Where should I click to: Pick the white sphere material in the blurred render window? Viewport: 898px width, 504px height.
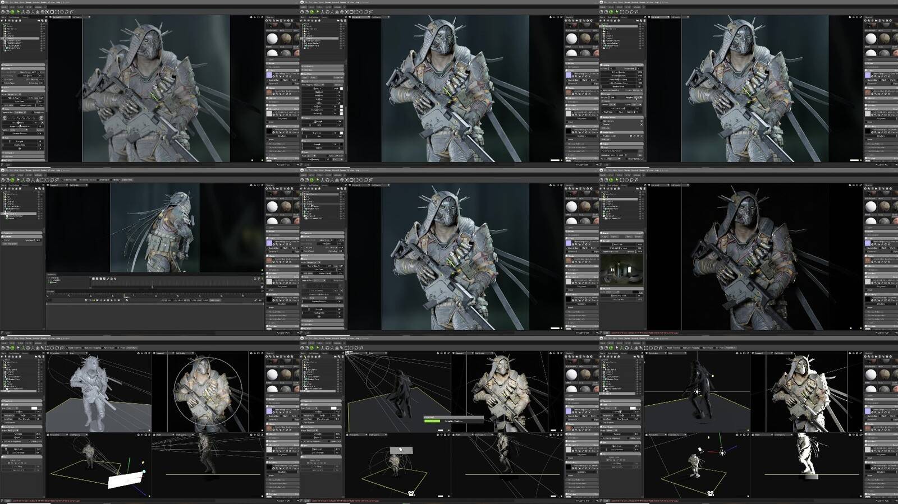(272, 39)
